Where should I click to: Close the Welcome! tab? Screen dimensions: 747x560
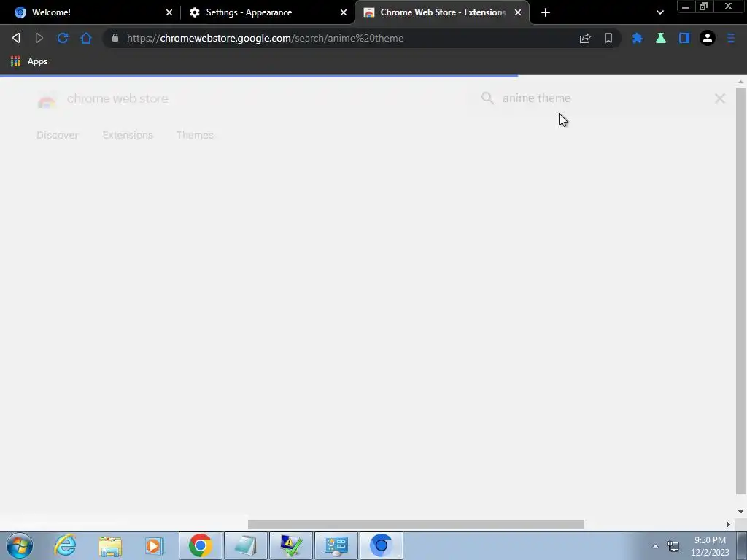169,12
